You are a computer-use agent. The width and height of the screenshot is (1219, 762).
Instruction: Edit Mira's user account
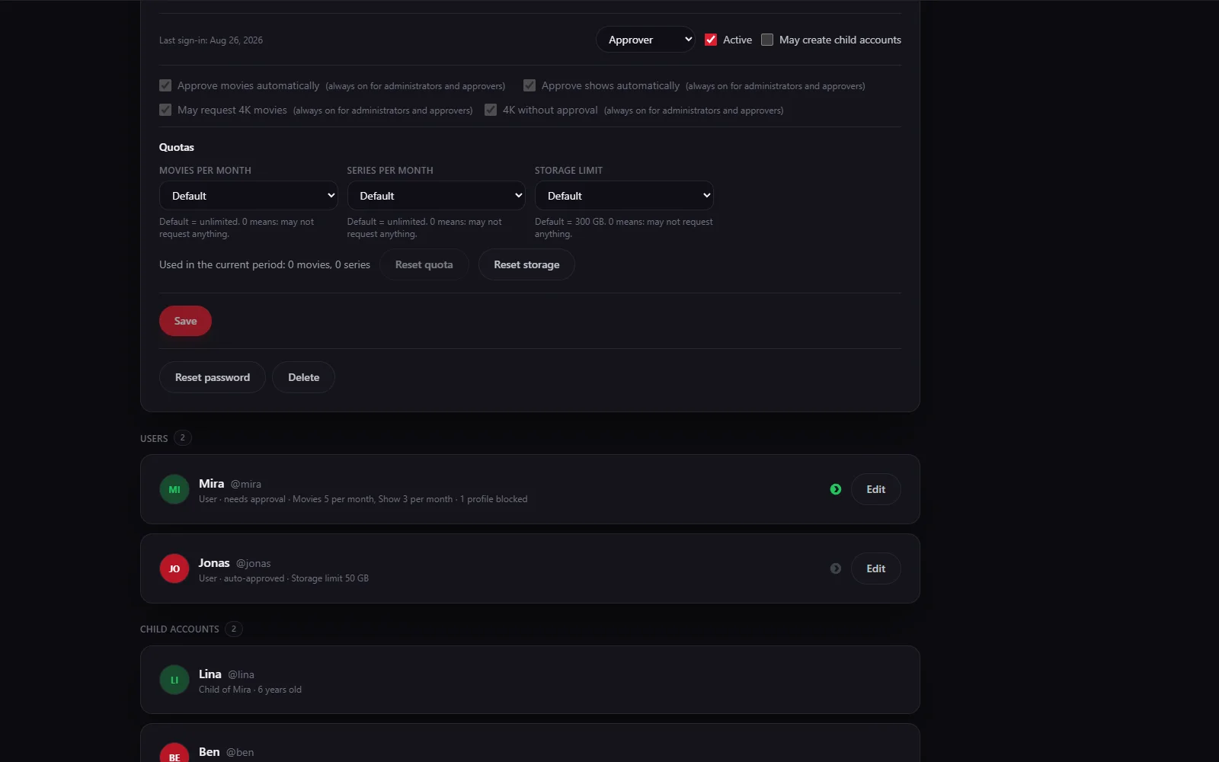point(875,489)
